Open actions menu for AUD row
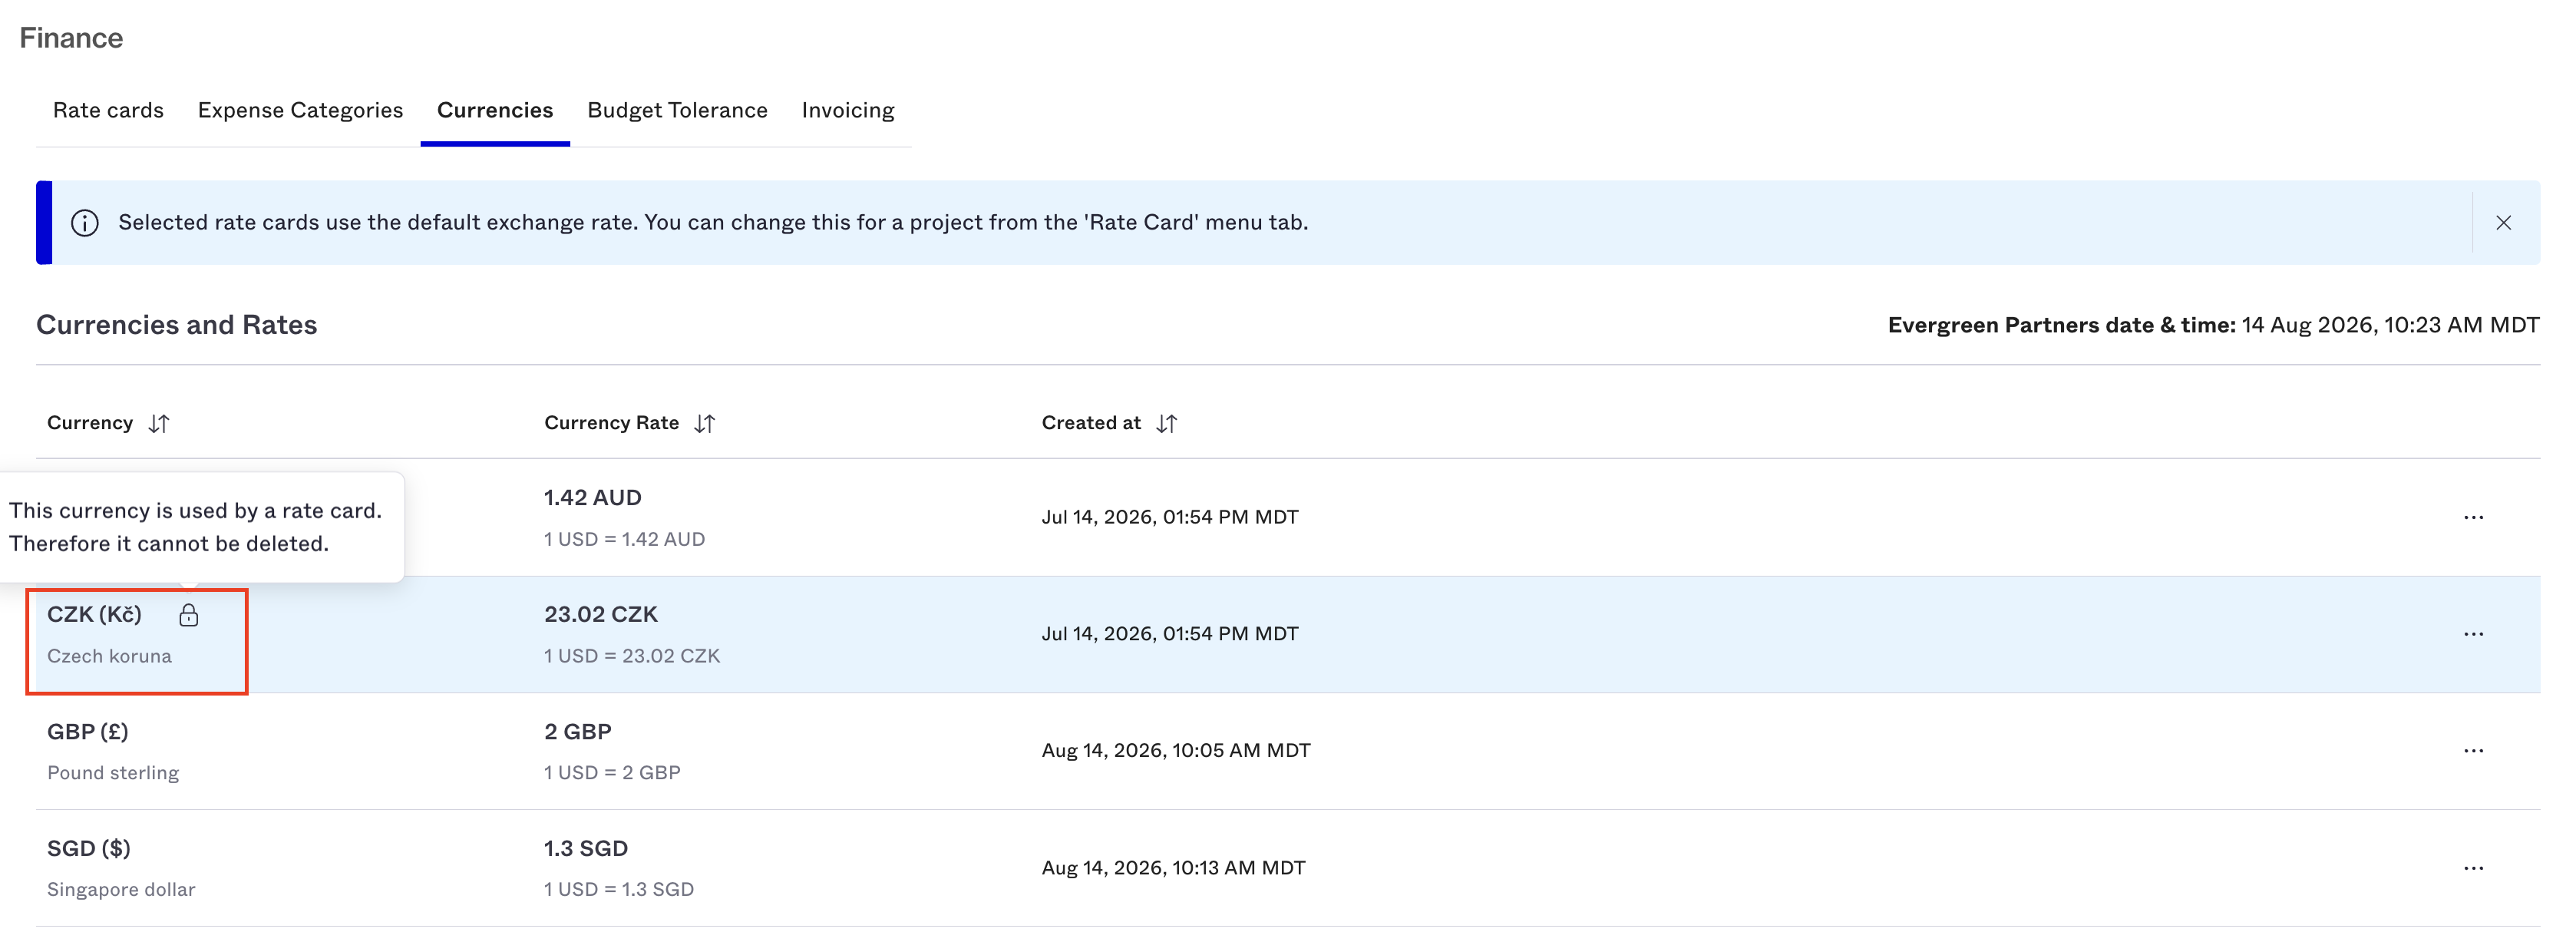 pyautogui.click(x=2473, y=517)
